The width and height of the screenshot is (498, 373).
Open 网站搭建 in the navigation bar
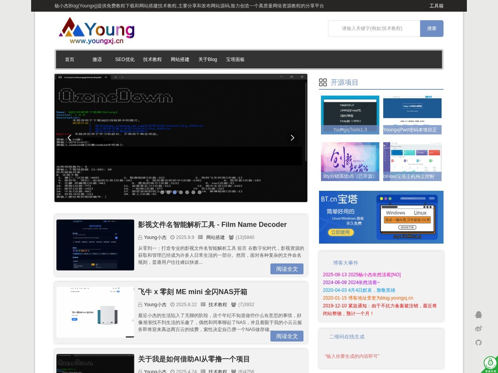coord(180,59)
